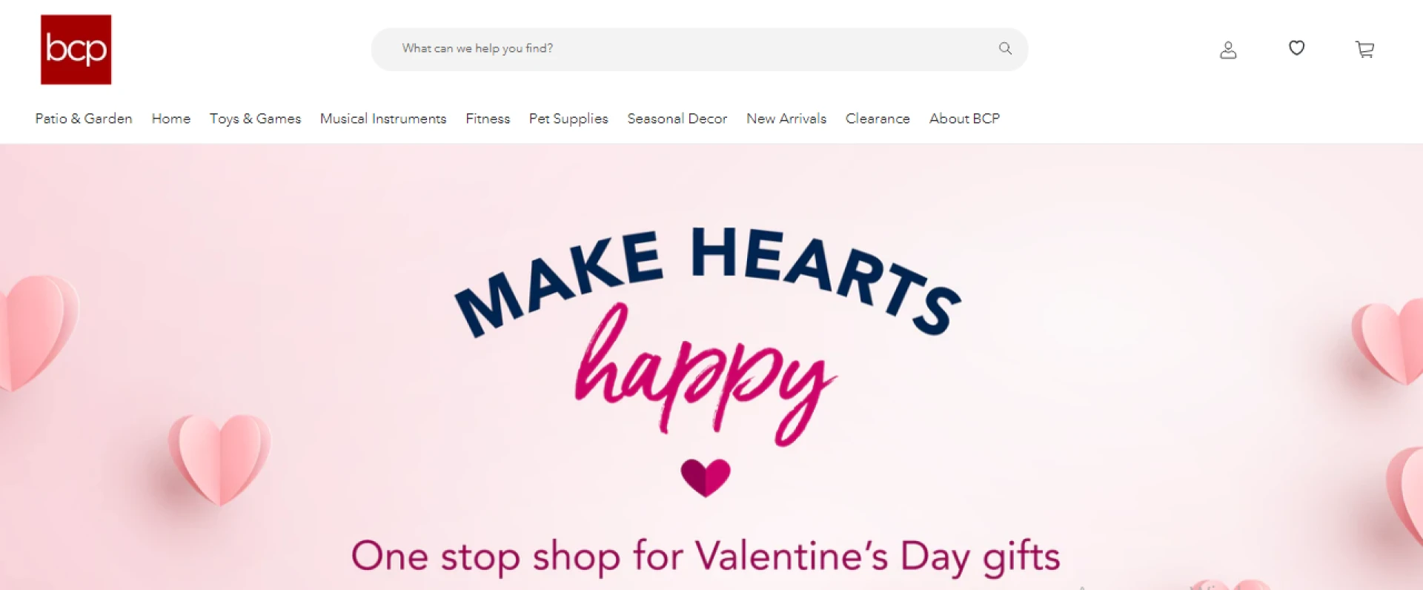Click the pink paper heart at lower left

tap(219, 457)
